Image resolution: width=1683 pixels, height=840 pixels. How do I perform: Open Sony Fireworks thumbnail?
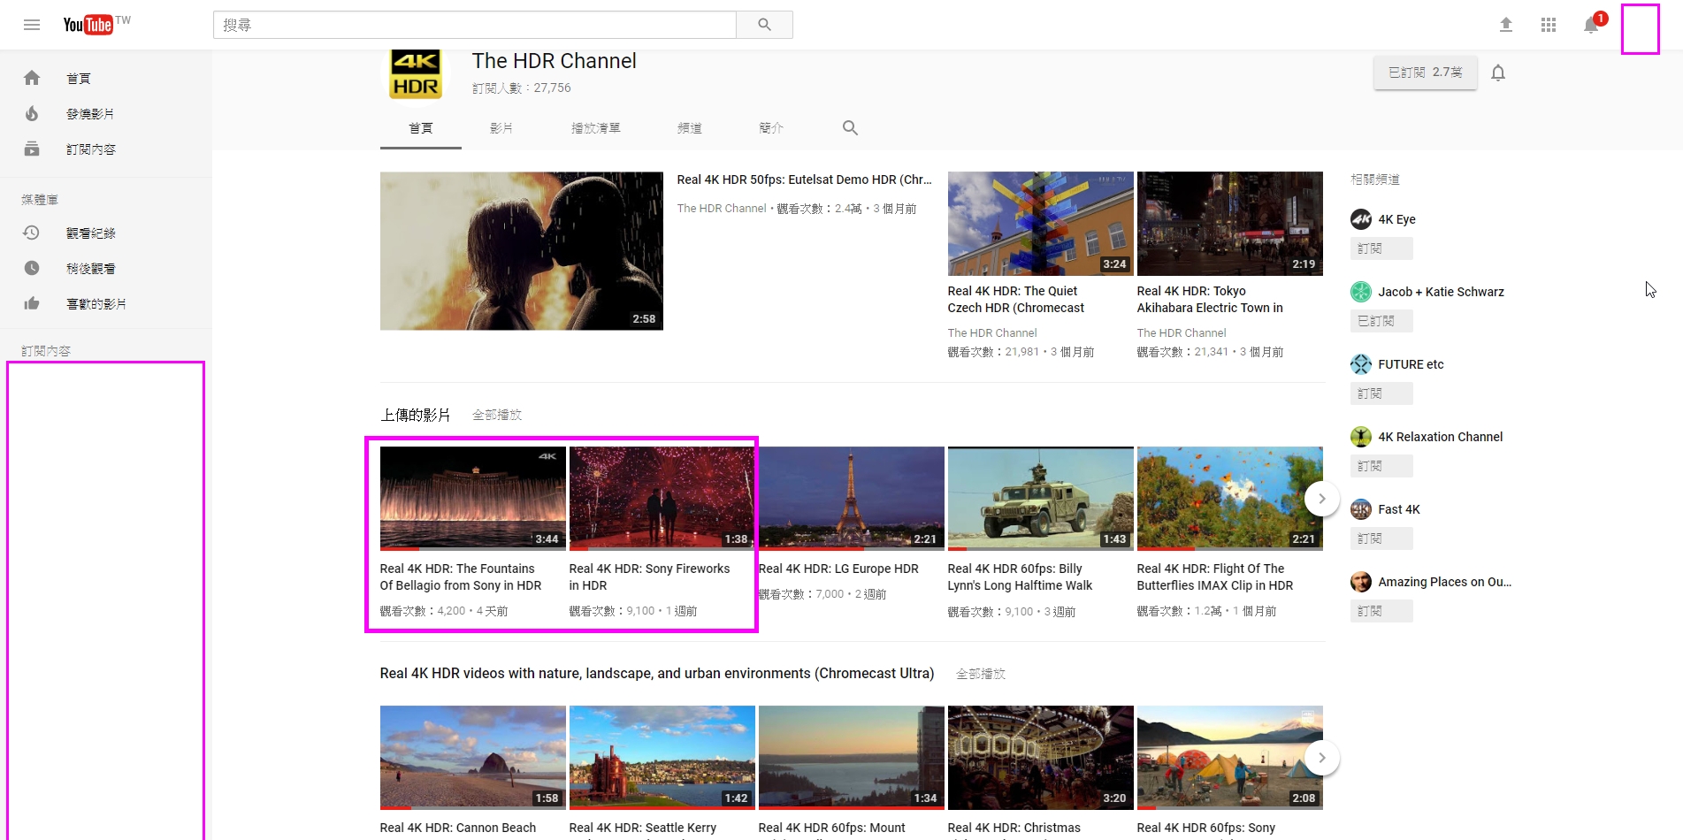[x=662, y=499]
